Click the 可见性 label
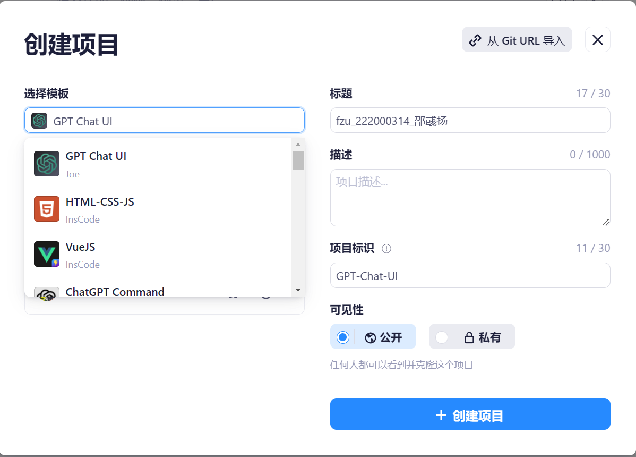The image size is (636, 457). click(x=347, y=310)
